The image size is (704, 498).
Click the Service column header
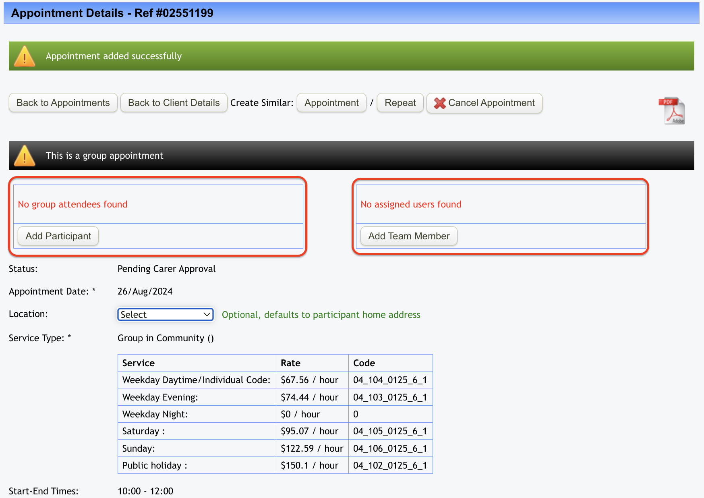coord(197,363)
